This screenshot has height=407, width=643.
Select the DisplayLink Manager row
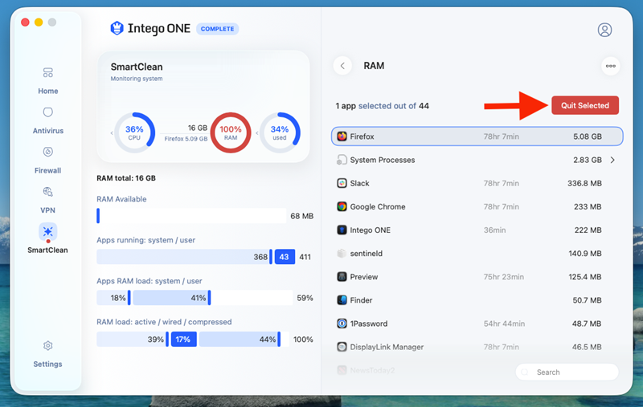(x=477, y=347)
